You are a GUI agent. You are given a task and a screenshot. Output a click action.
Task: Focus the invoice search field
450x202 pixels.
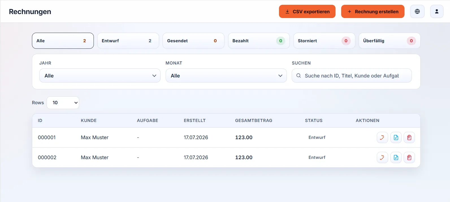352,76
